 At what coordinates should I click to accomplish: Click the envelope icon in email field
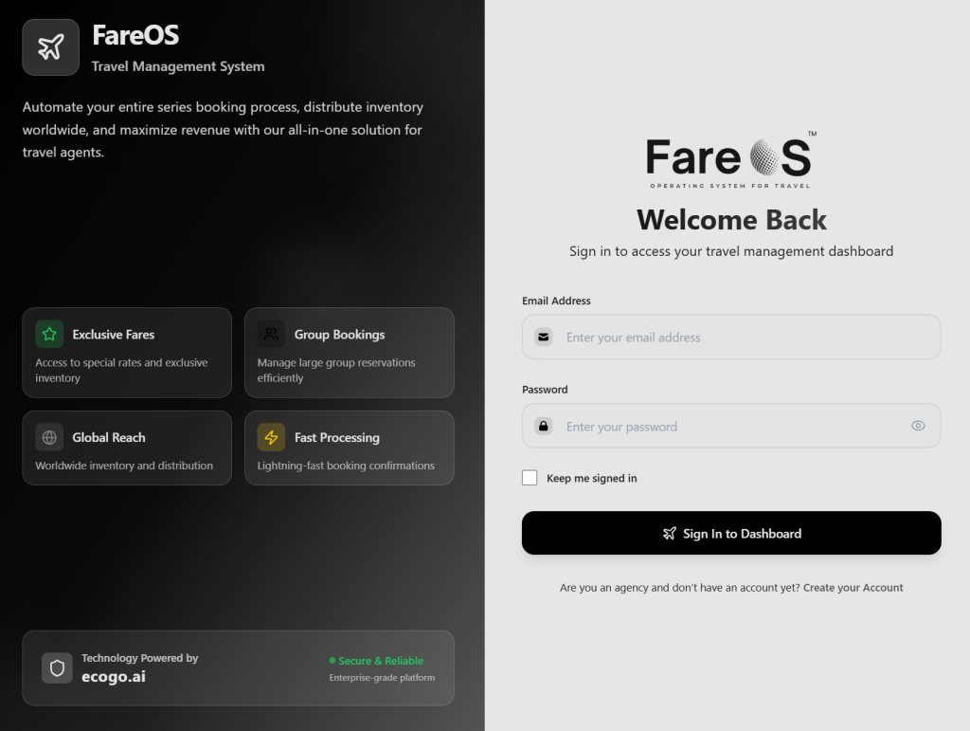pyautogui.click(x=544, y=337)
